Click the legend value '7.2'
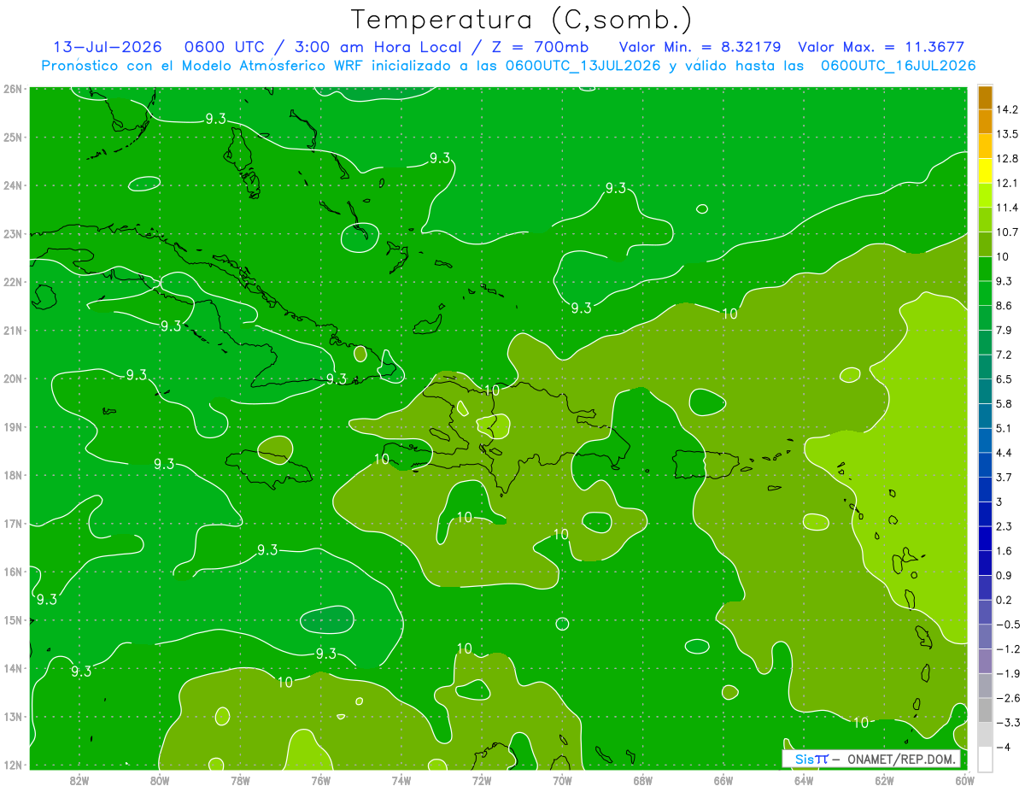 [x=1004, y=355]
